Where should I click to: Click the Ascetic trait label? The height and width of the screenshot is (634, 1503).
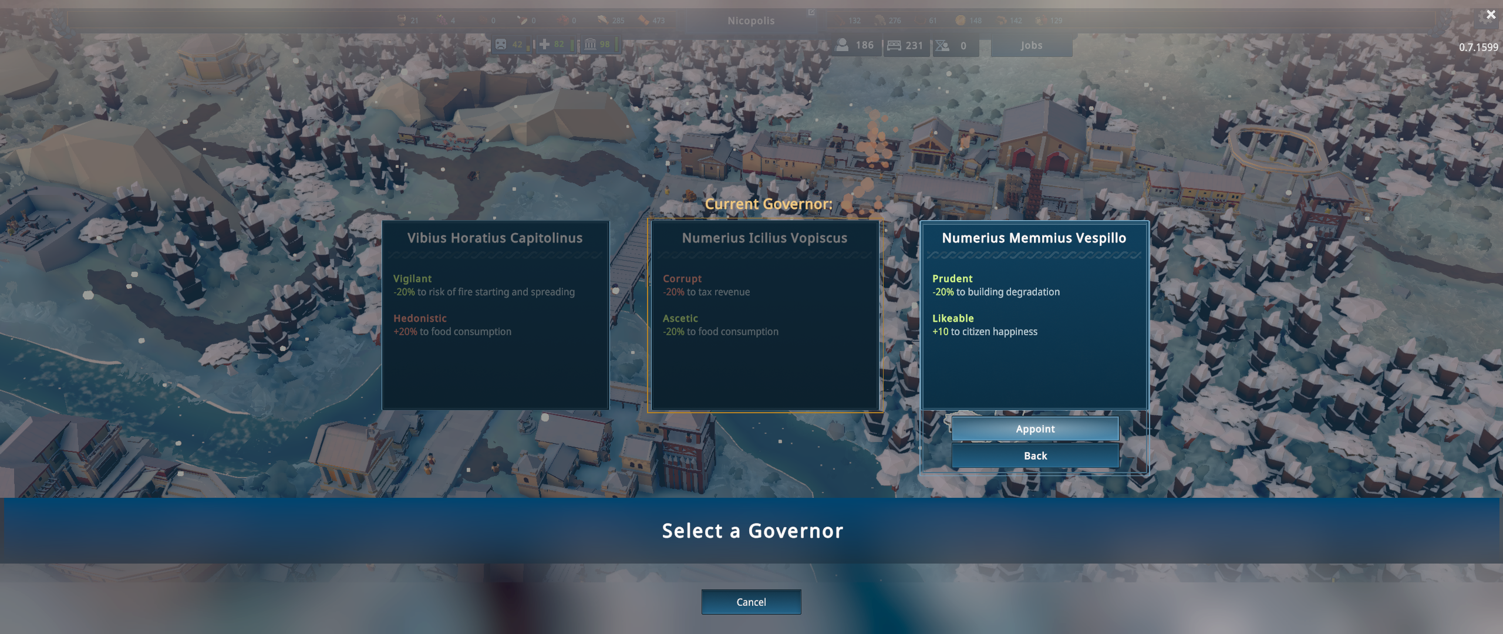pos(680,318)
